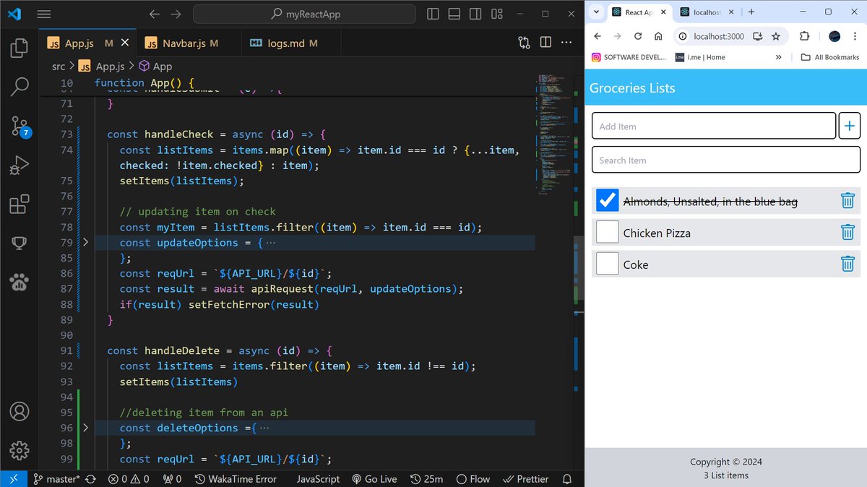The height and width of the screenshot is (487, 867).
Task: Open browser extensions puzzle icon
Action: point(804,36)
